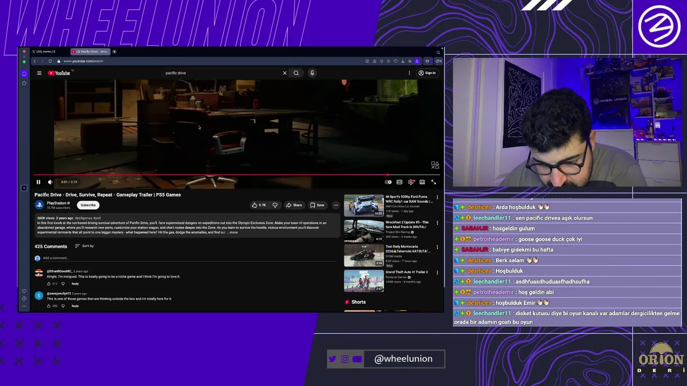Viewport: 687px width, 386px height.
Task: Save the video to a playlist
Action: pos(317,205)
